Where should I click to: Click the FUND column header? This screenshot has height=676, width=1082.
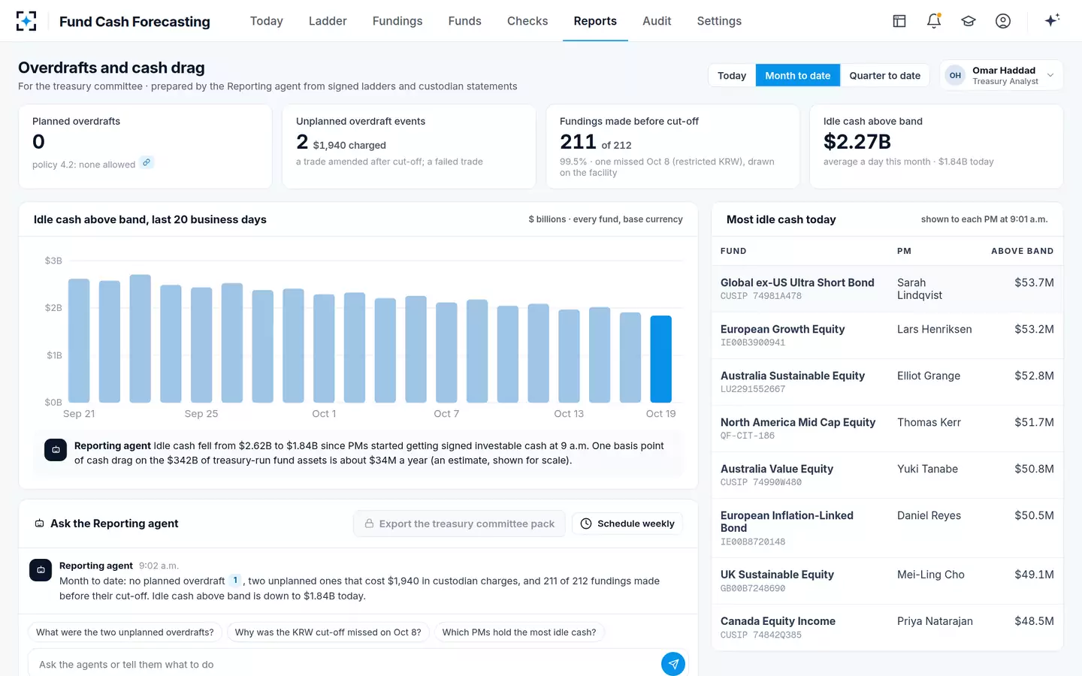tap(733, 251)
